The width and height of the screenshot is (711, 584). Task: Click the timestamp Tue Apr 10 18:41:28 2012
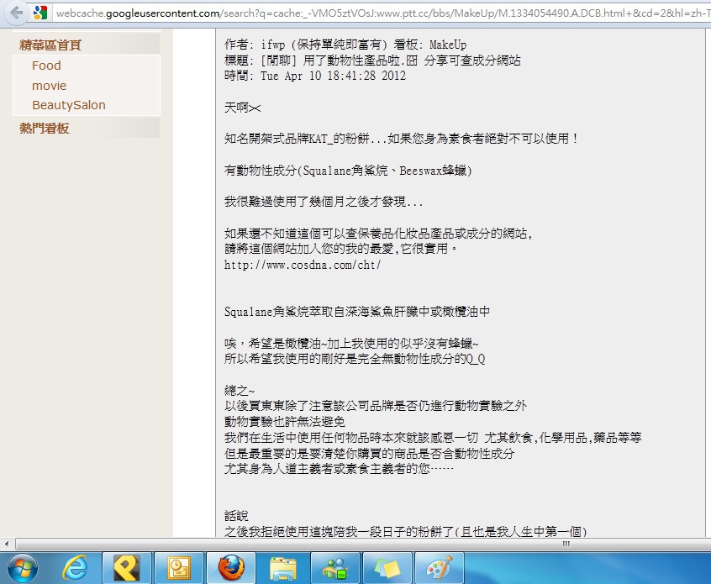coord(333,76)
